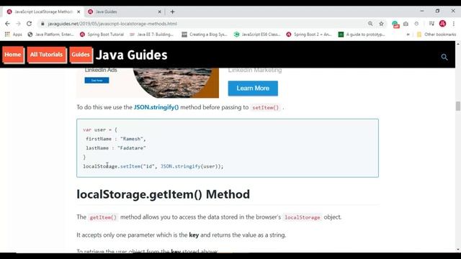
Task: Click the Guides navigation button
Action: coord(81,55)
